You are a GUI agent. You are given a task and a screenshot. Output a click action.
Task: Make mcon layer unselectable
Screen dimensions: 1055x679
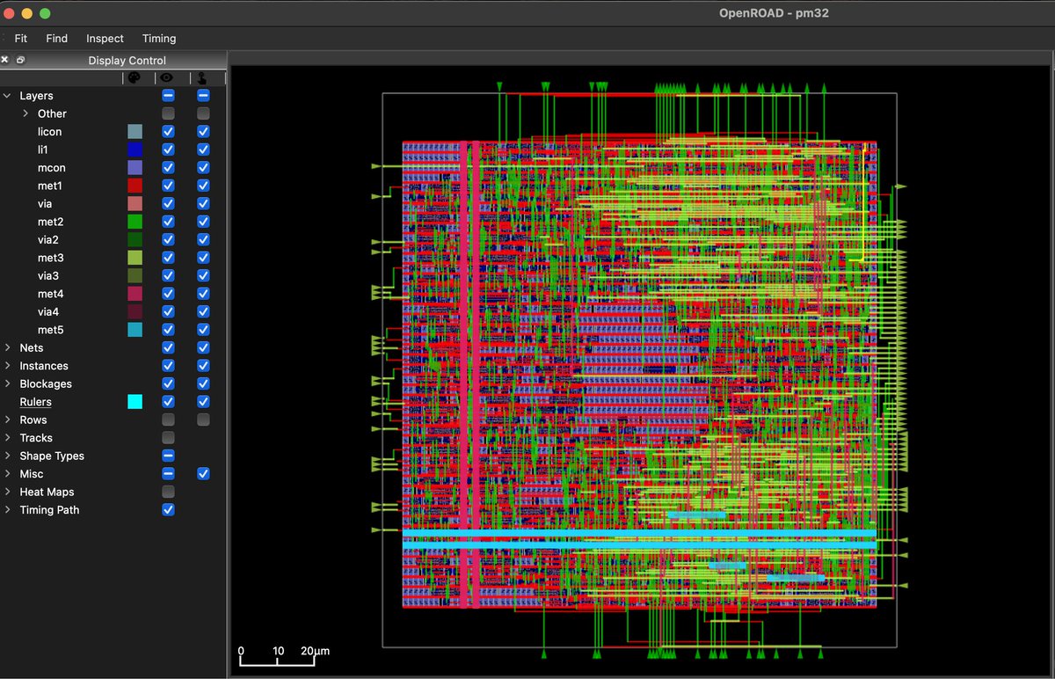pyautogui.click(x=203, y=168)
